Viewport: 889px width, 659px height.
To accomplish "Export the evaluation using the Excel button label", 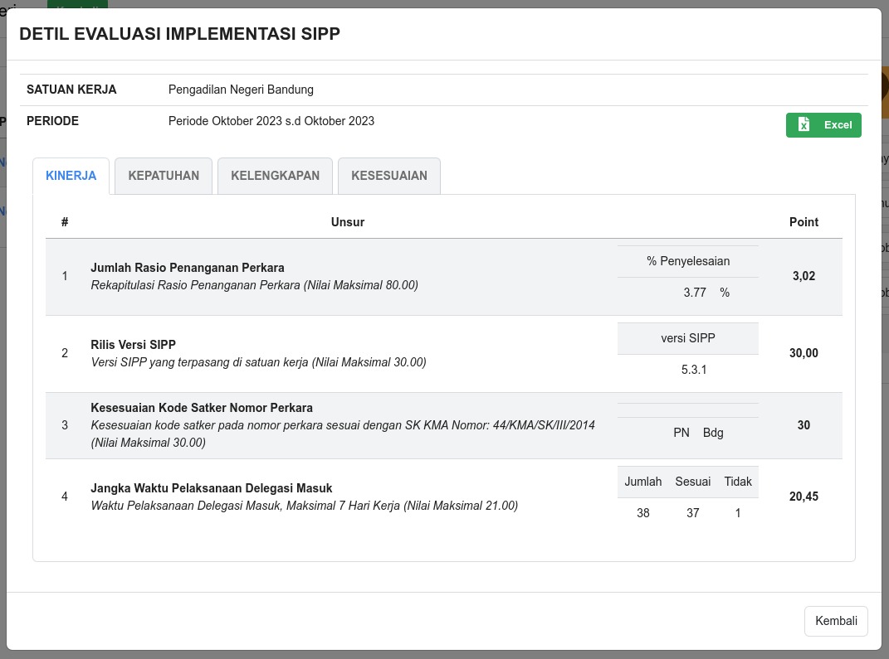I will (838, 125).
